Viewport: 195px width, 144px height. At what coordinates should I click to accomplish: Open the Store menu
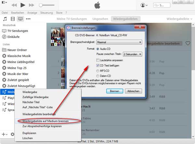tap(59, 13)
